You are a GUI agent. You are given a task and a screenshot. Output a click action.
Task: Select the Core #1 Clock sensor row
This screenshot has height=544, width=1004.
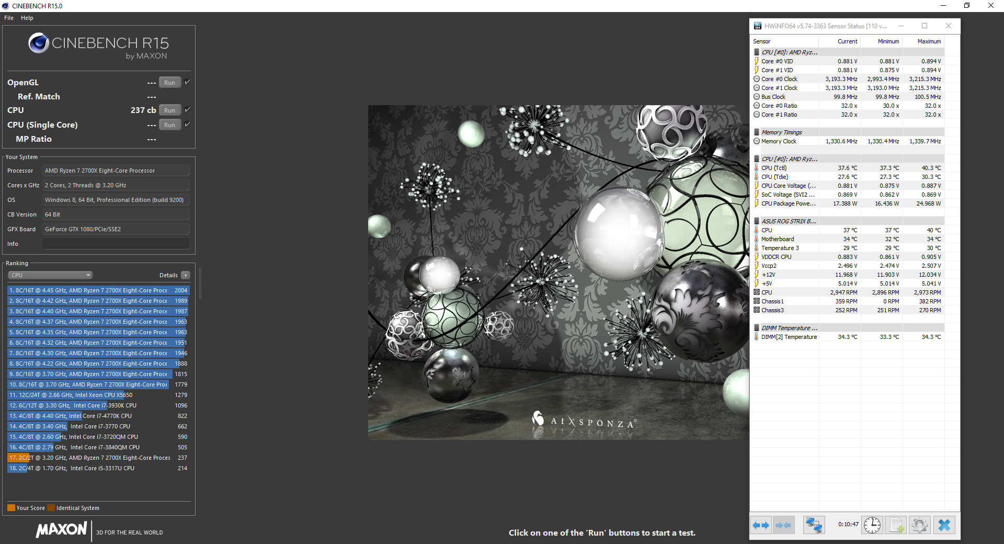[x=848, y=88]
